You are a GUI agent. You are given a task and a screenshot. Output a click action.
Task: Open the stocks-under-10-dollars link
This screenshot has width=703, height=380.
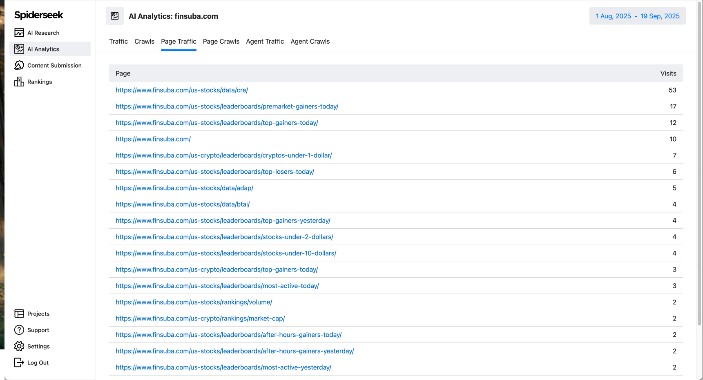(226, 253)
